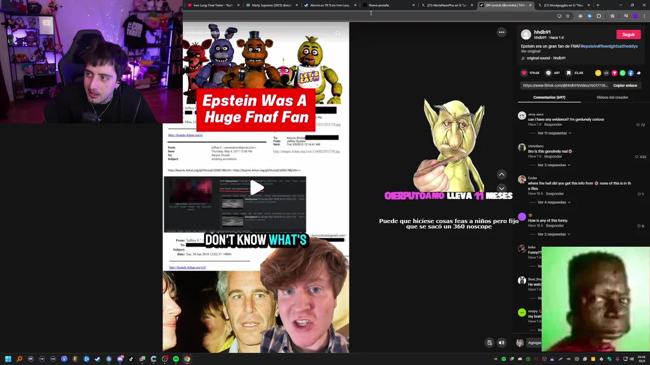Viewport: 650px width, 365px height.
Task: Open the #epstein hashtag link
Action: 590,46
